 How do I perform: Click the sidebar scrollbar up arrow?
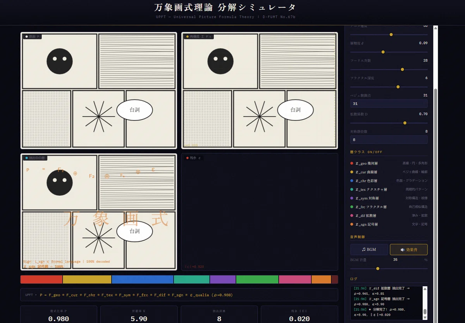[436, 28]
